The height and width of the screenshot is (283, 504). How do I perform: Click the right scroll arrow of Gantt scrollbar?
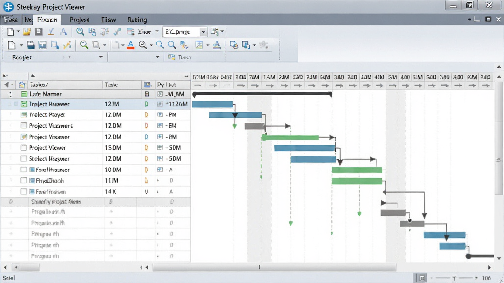(489, 267)
